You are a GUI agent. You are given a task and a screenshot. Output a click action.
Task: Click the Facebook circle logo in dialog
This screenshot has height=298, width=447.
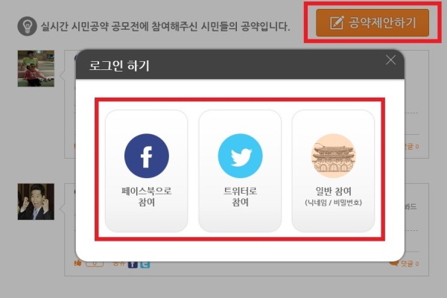click(x=147, y=156)
